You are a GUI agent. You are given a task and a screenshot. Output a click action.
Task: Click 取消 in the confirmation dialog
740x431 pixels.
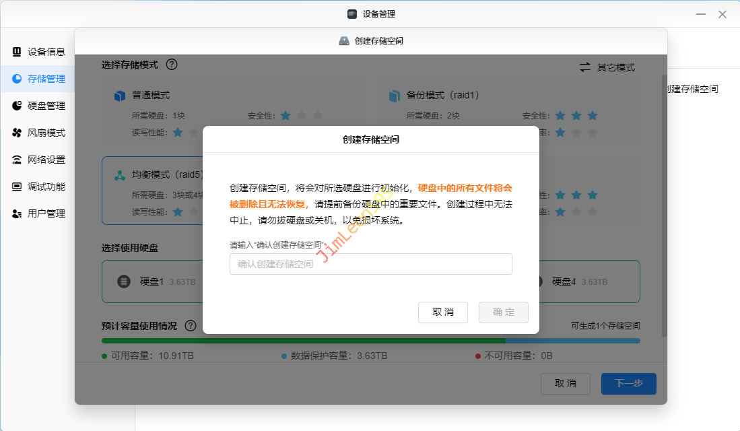click(x=442, y=312)
